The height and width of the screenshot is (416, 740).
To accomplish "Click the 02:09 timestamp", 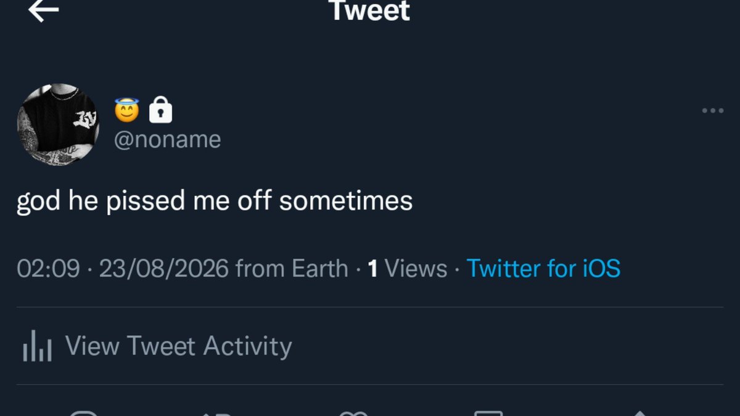I will click(x=48, y=269).
